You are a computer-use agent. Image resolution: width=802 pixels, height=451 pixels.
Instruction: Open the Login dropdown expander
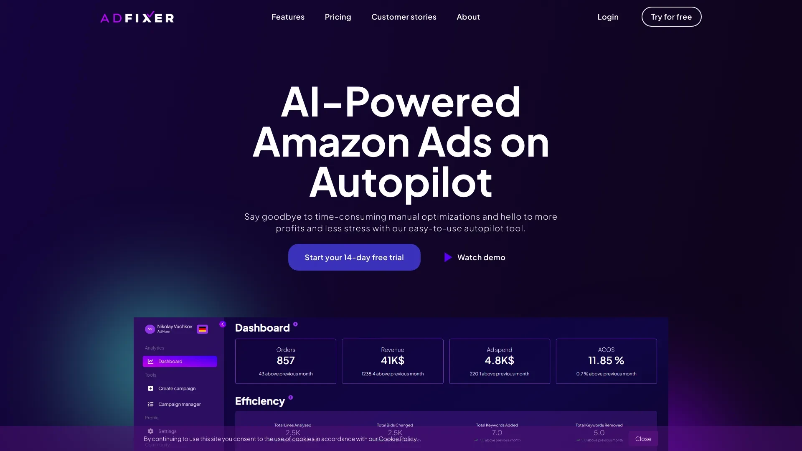pyautogui.click(x=608, y=17)
